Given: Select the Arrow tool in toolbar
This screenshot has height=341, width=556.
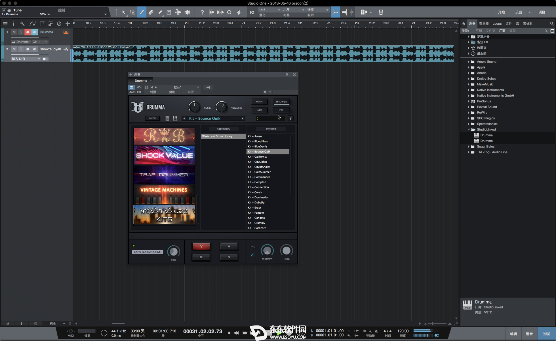Looking at the screenshot, I should pos(124,12).
